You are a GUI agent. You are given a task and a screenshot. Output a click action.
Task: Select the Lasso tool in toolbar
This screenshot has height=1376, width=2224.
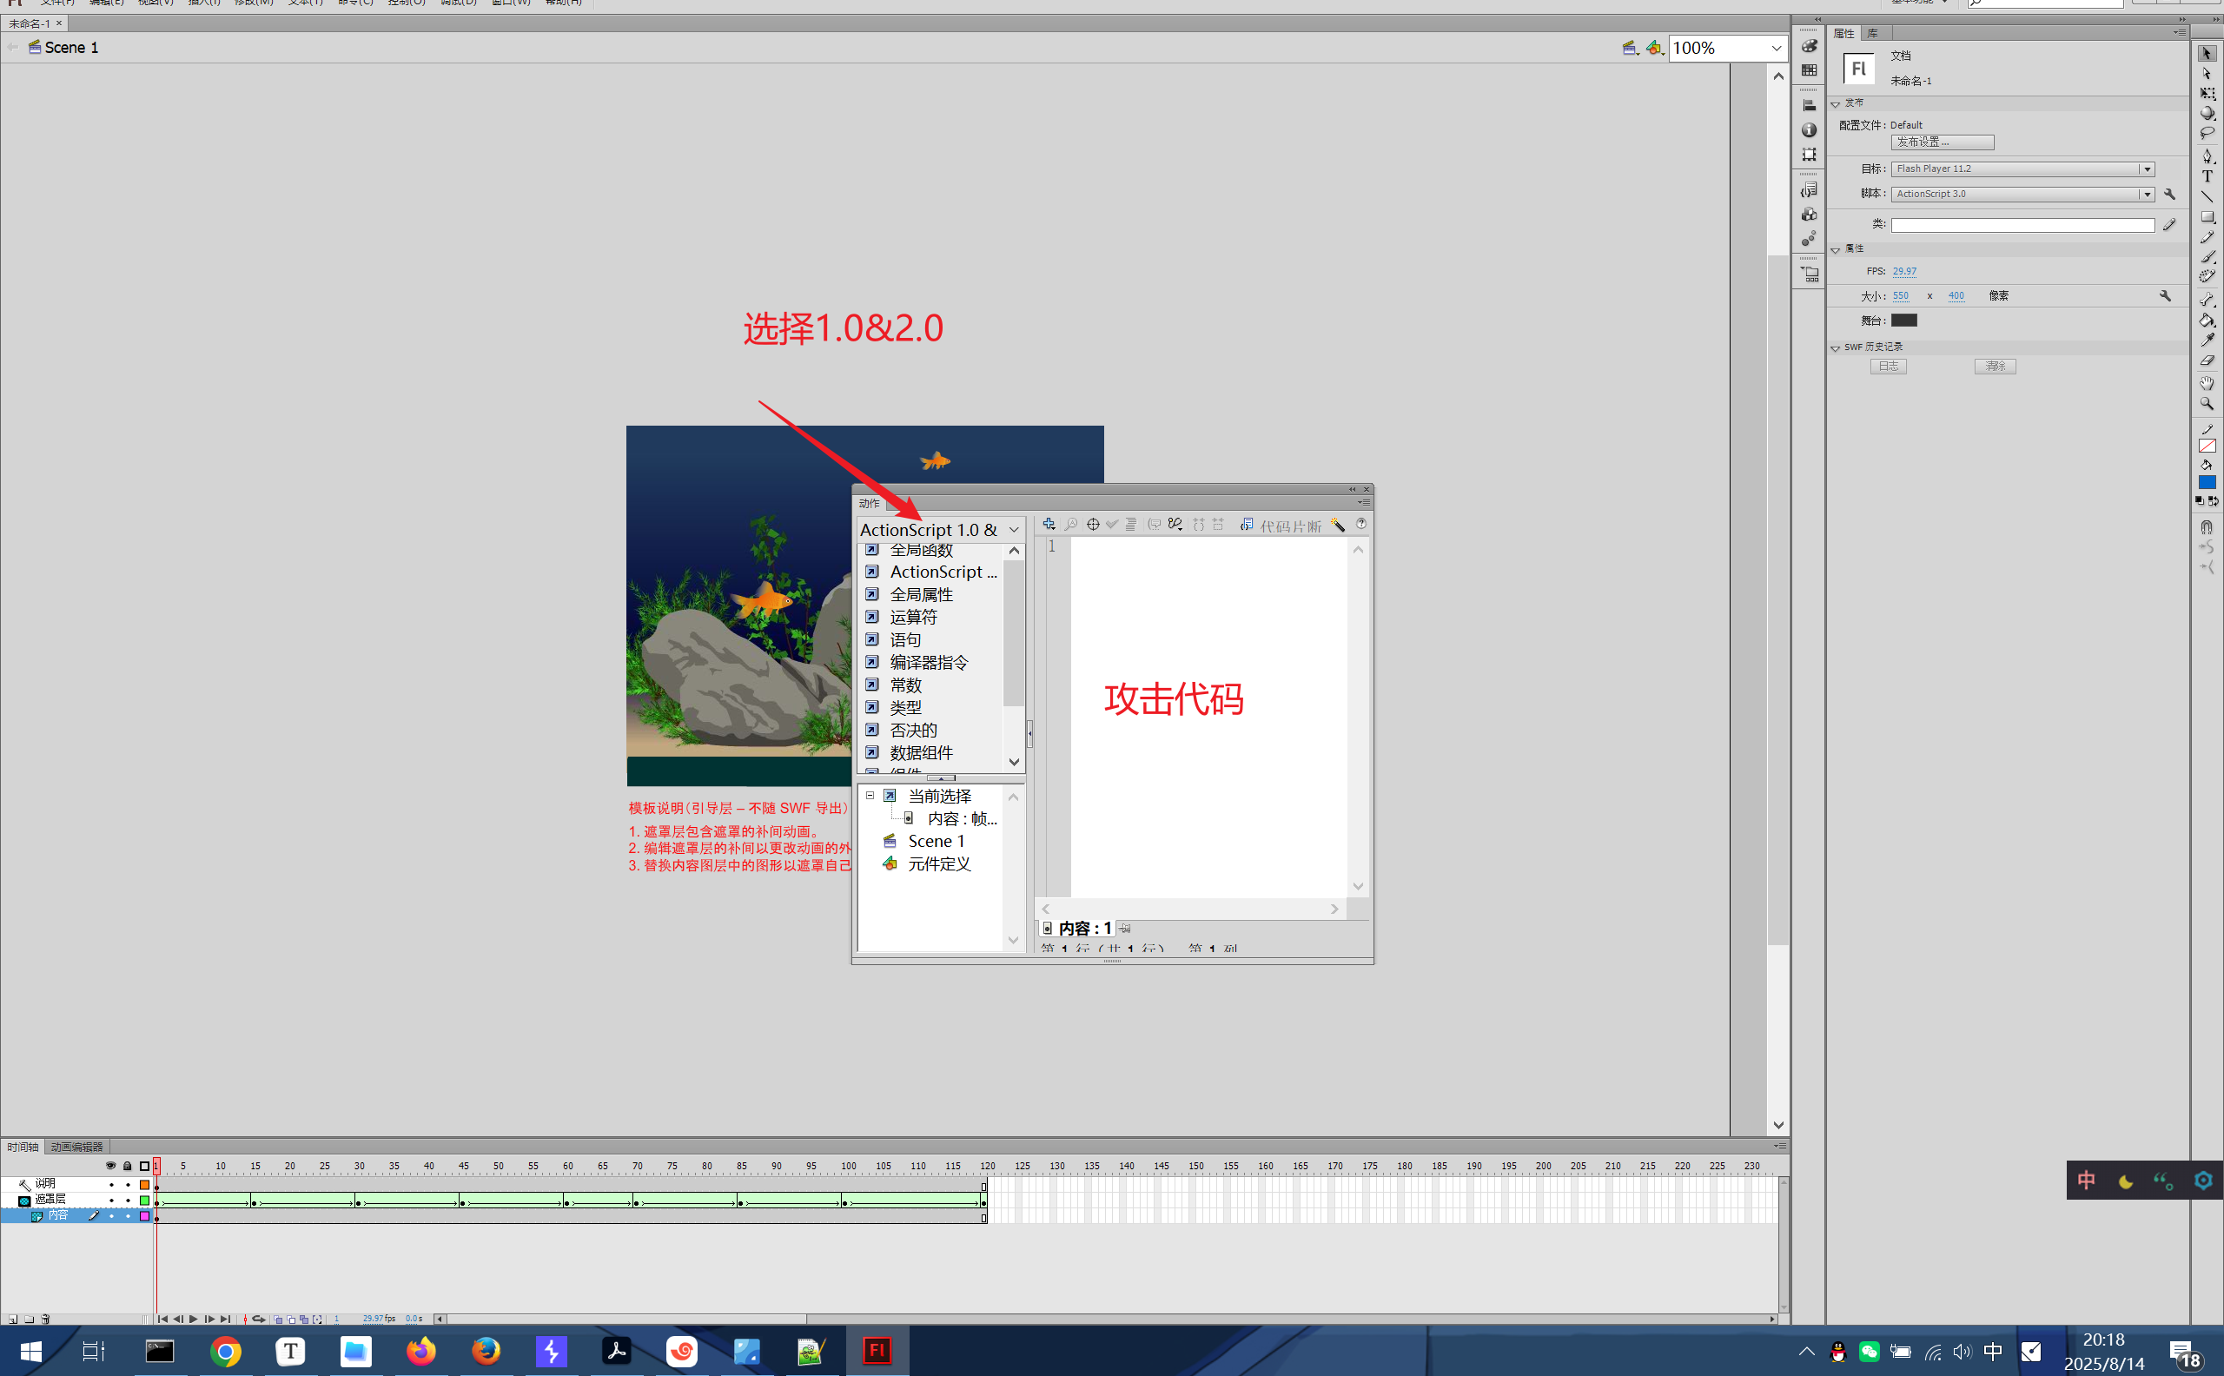click(x=2207, y=133)
